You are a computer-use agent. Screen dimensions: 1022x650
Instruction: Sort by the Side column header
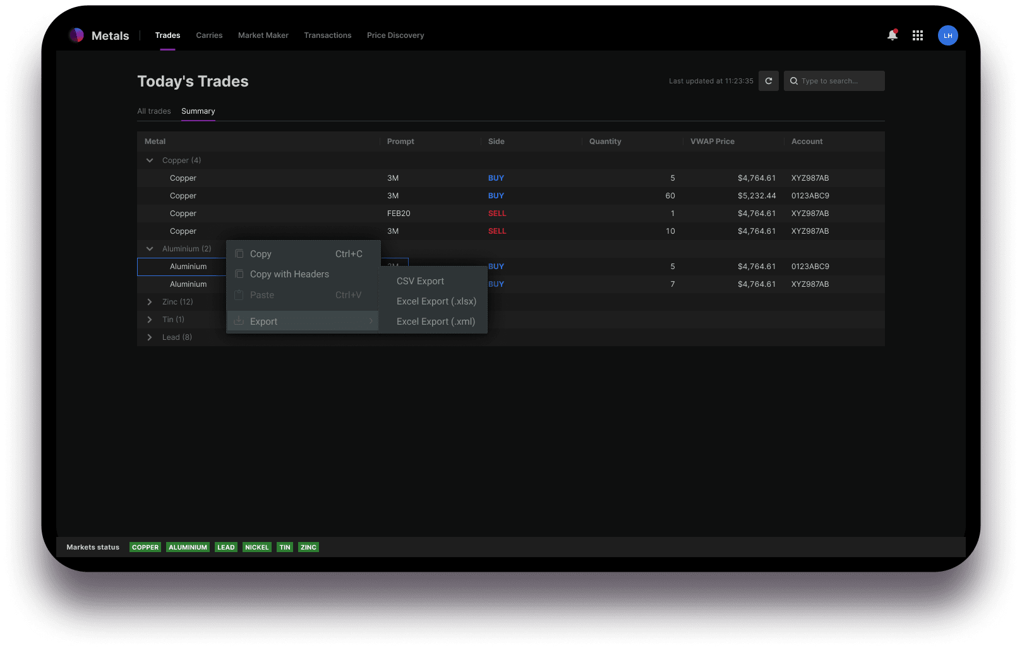coord(531,141)
